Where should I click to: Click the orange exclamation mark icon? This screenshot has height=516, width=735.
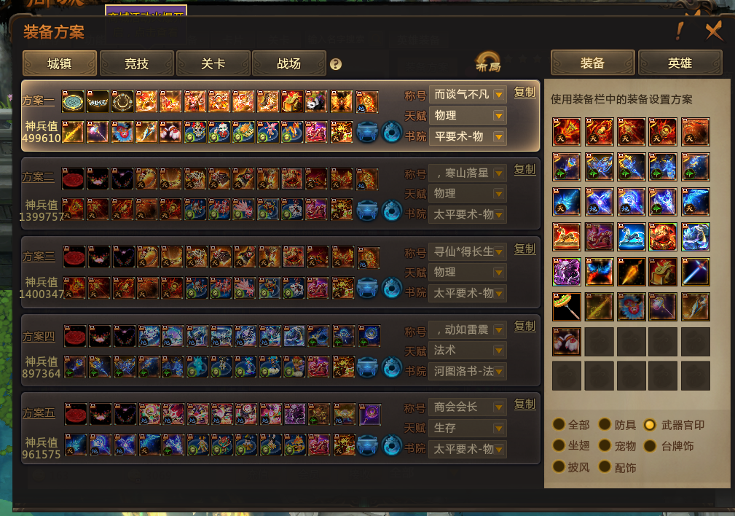pyautogui.click(x=679, y=31)
